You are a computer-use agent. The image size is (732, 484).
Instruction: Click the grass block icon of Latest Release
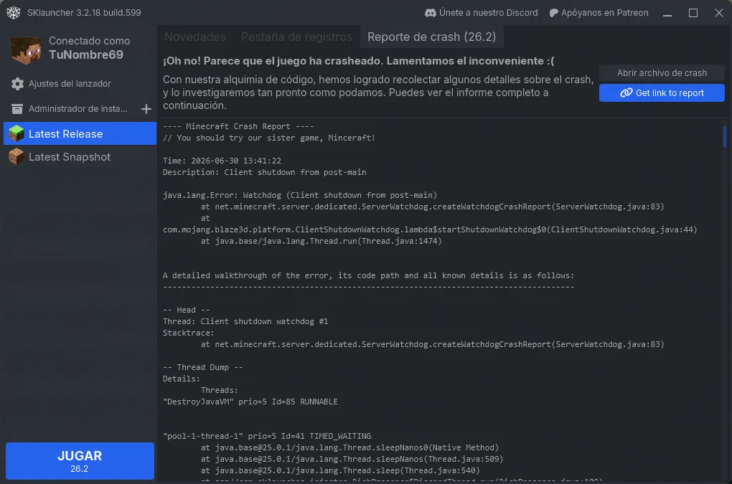pyautogui.click(x=17, y=133)
